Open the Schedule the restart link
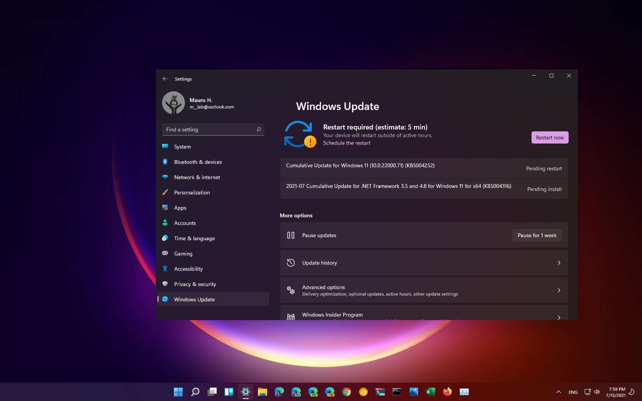Viewport: 642px width, 401px height. coord(347,143)
